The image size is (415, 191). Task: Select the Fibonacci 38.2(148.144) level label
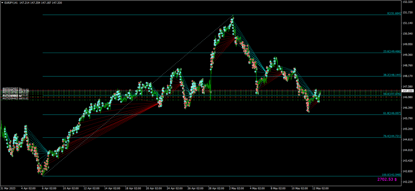[392, 75]
